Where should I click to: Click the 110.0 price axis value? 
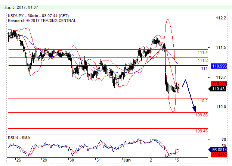(221, 107)
